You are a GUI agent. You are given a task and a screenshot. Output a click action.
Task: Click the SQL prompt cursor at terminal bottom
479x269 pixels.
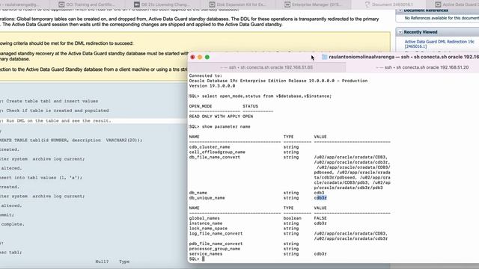click(203, 259)
